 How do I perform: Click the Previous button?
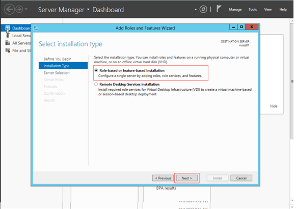[x=163, y=178]
